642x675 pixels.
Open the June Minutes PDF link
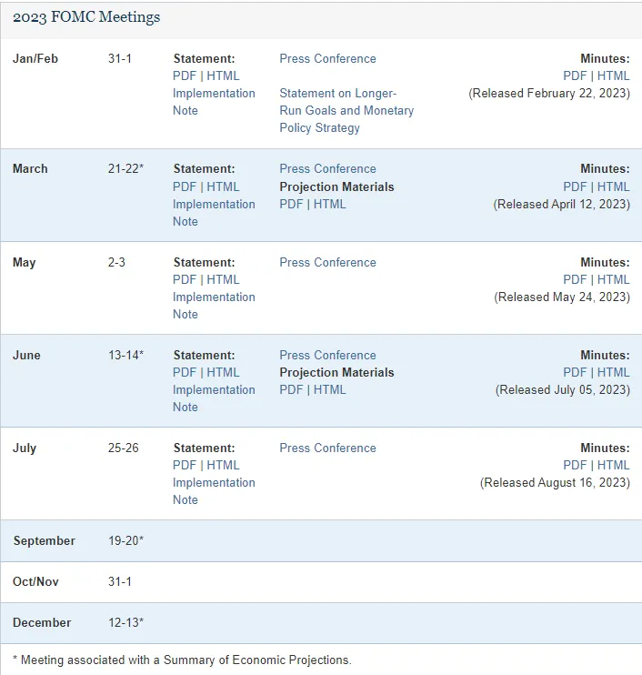click(575, 372)
